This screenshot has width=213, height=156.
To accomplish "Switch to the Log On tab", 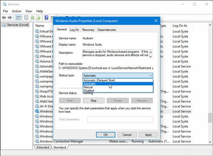I will pos(74,30).
